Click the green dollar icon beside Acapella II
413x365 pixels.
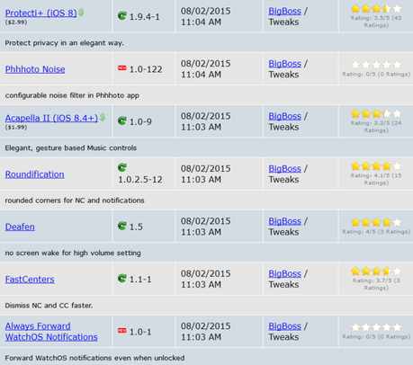[103, 117]
